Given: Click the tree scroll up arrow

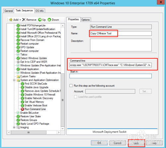Looking at the screenshot, I should 63,26.
